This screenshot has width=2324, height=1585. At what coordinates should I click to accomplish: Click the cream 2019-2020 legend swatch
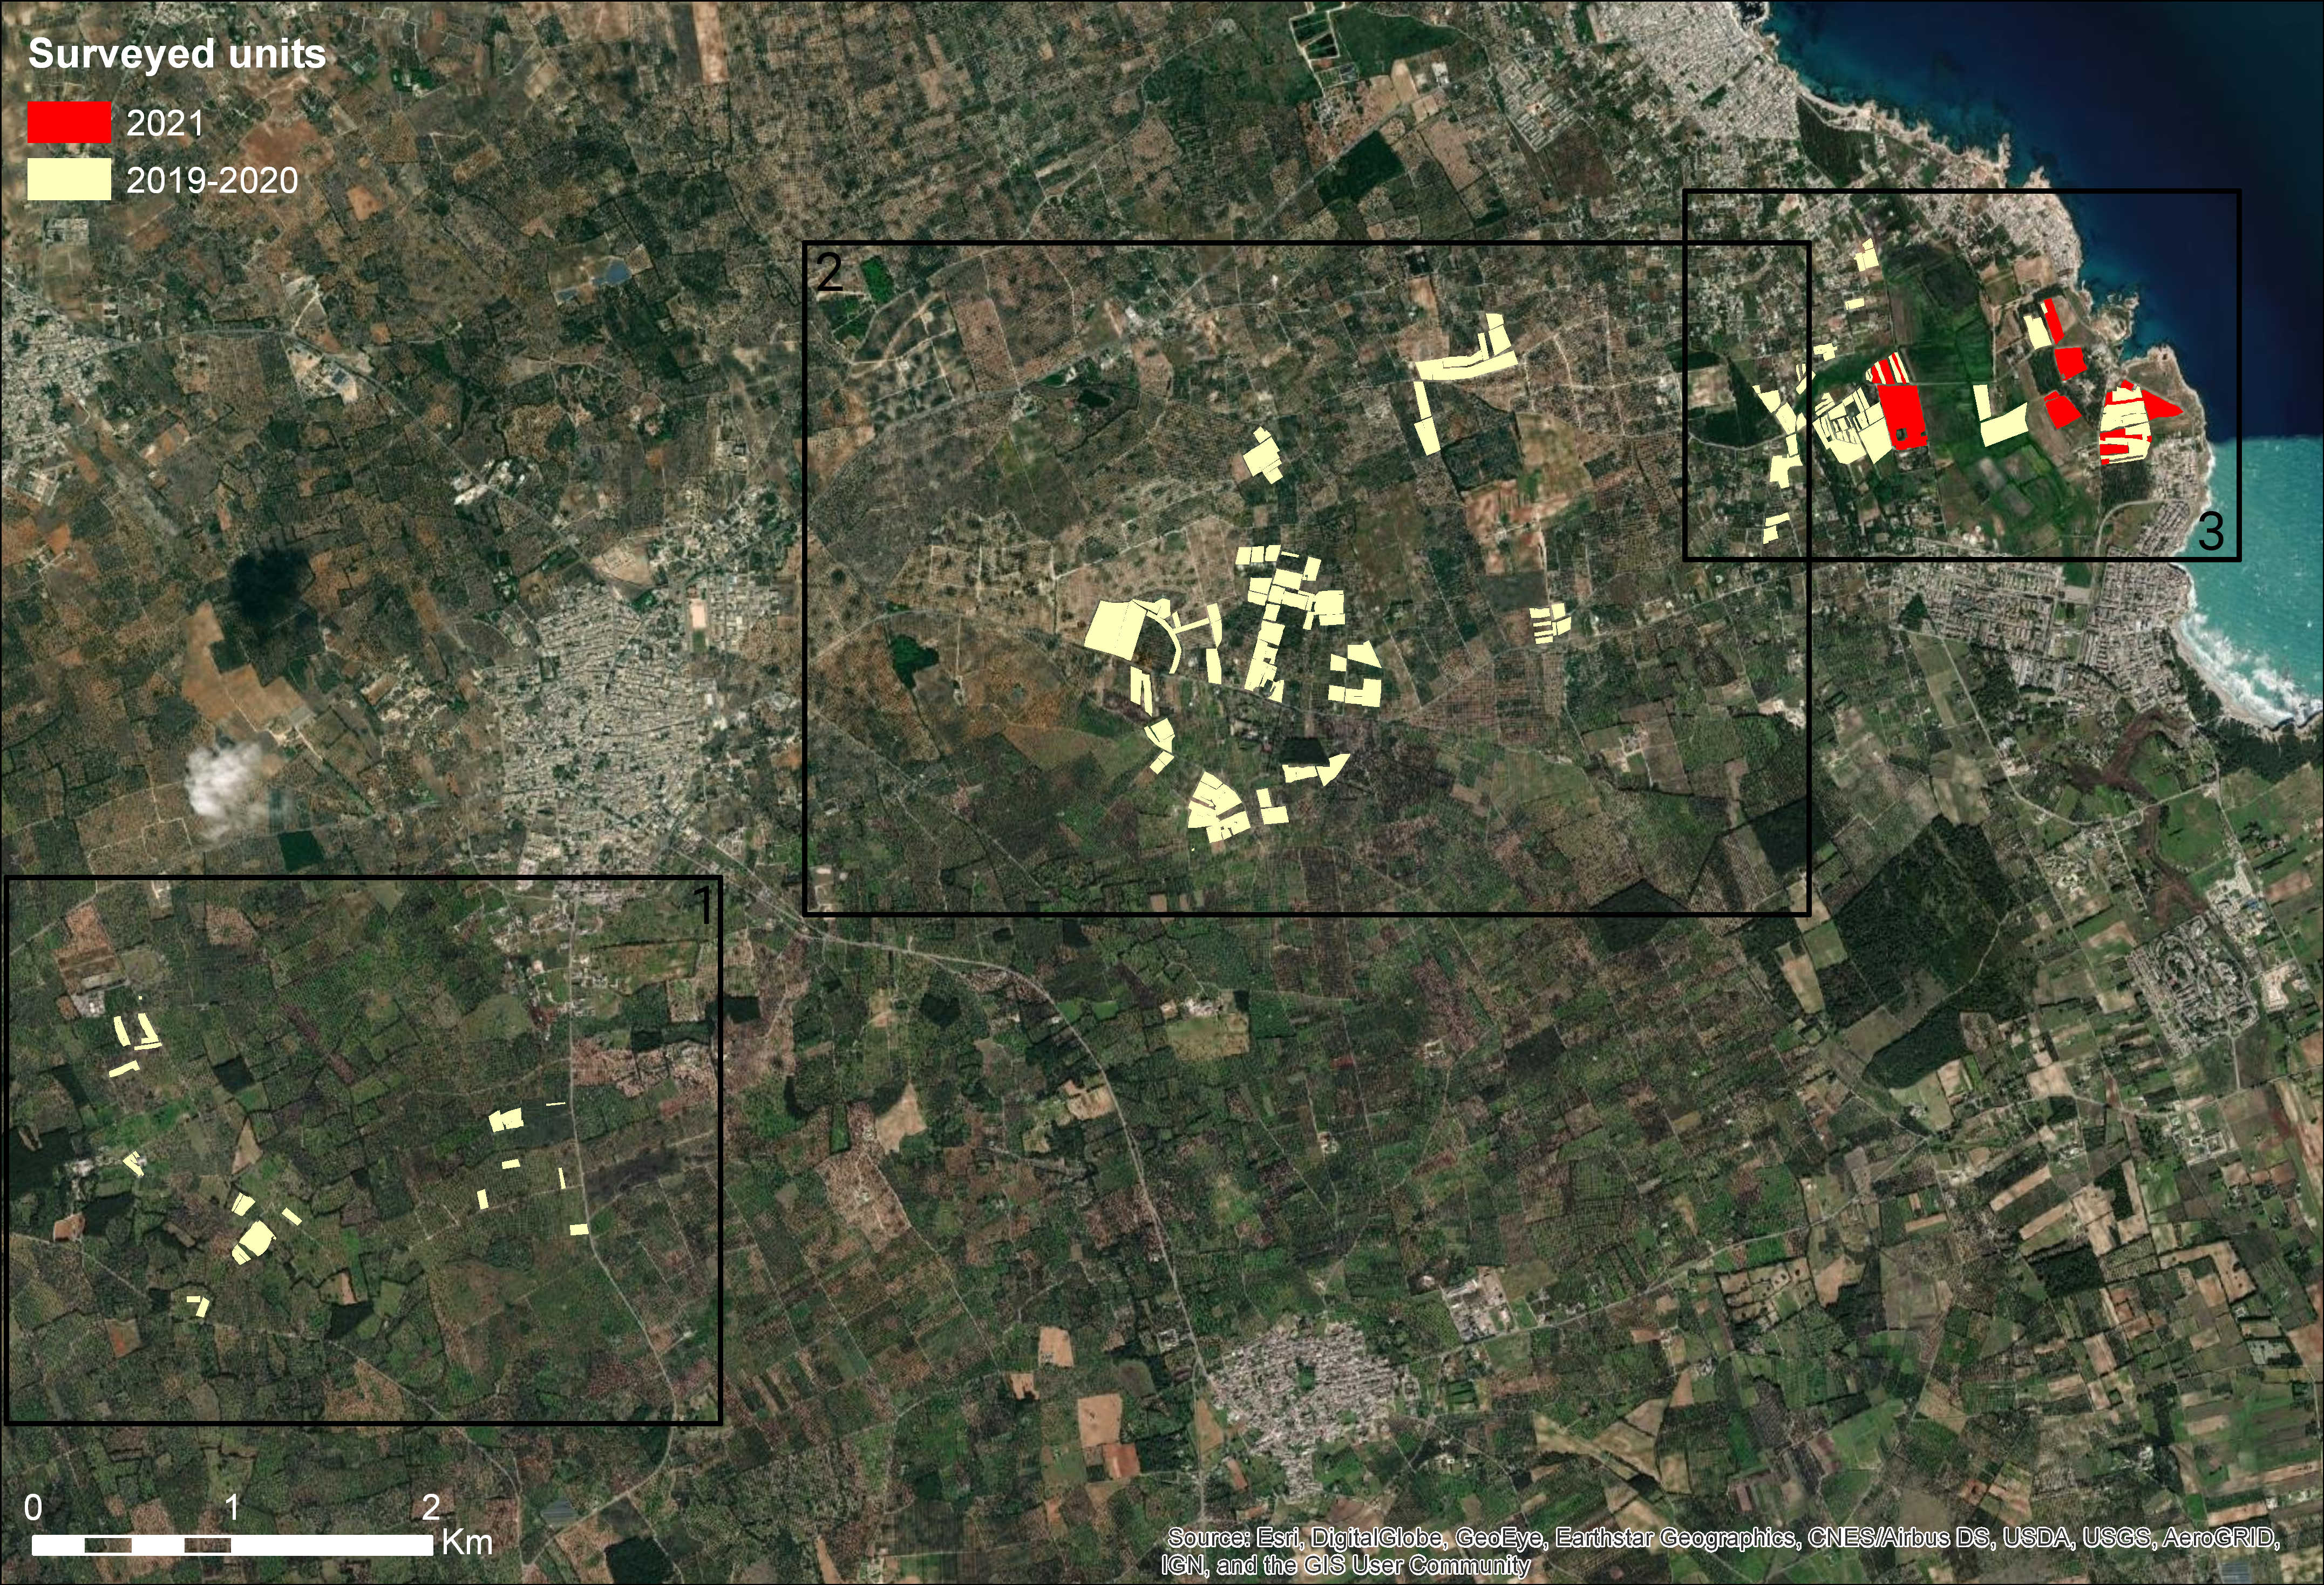click(68, 180)
